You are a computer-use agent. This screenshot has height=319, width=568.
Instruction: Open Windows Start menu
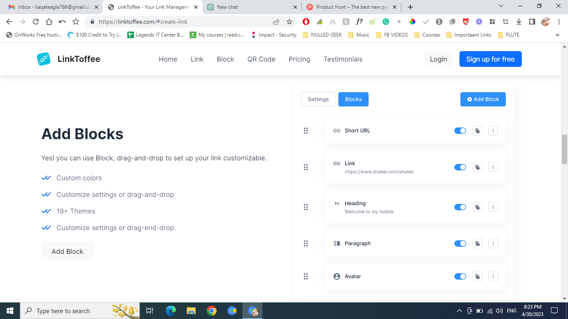pyautogui.click(x=10, y=311)
